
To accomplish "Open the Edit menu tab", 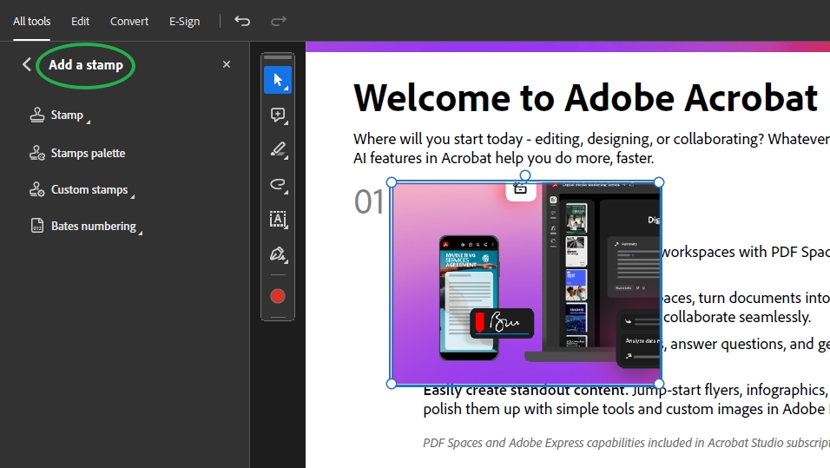I will pyautogui.click(x=81, y=21).
